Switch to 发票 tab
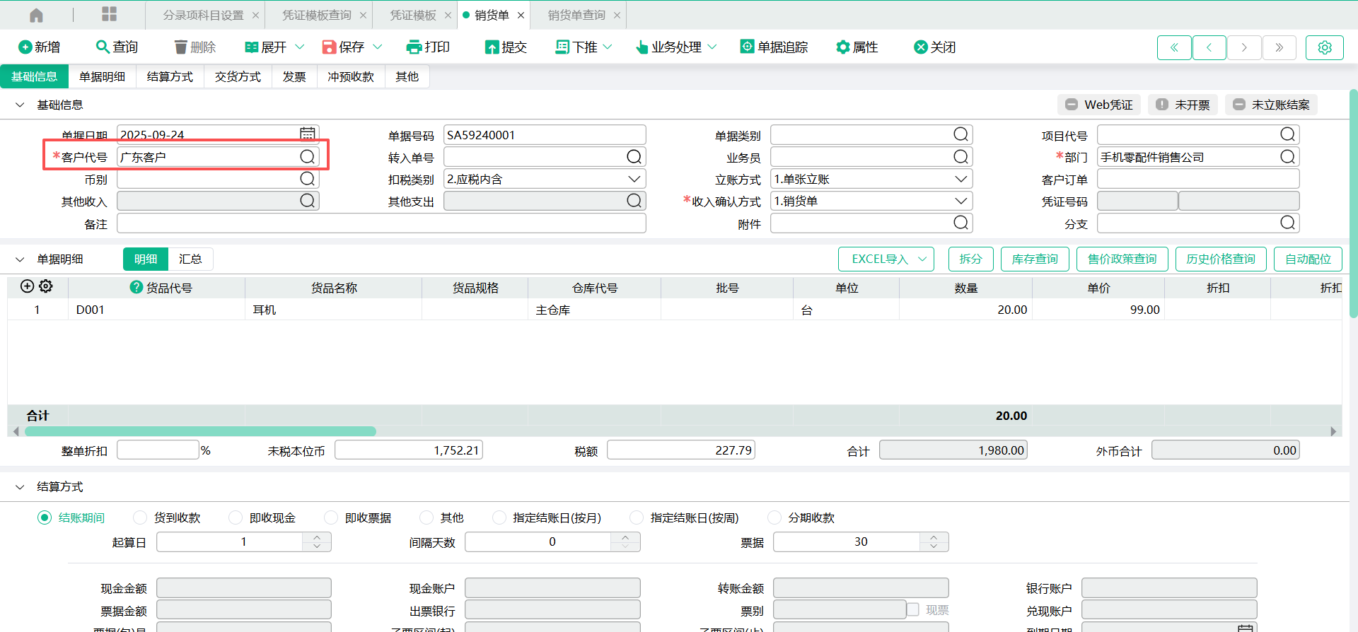This screenshot has height=632, width=1358. [x=294, y=76]
